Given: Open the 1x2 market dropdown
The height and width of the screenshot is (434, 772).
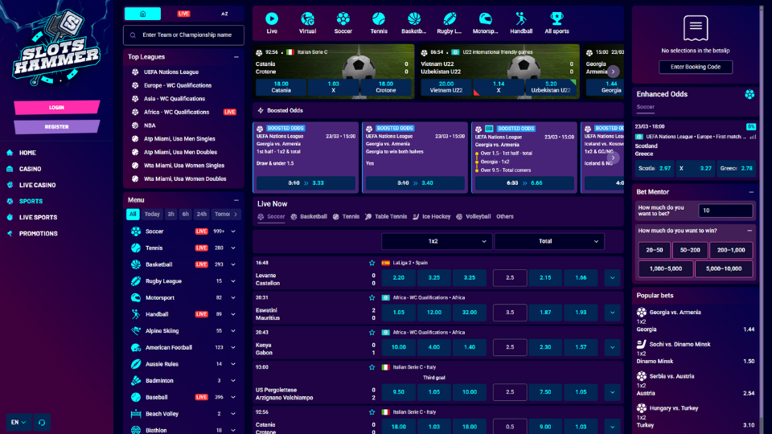Looking at the screenshot, I should pyautogui.click(x=437, y=241).
